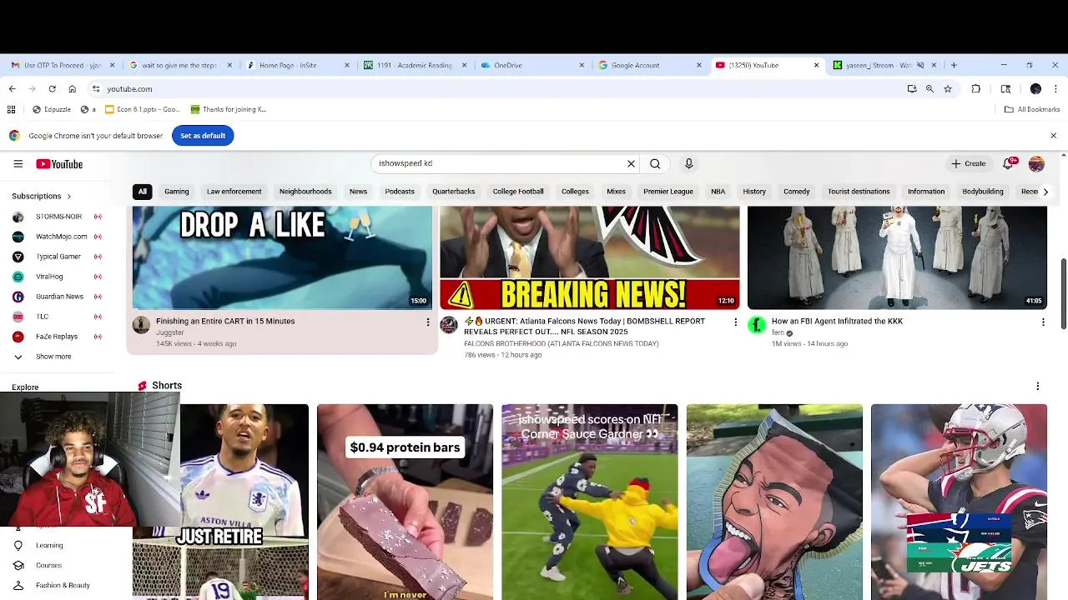This screenshot has height=600, width=1068.
Task: Click the page vertical scrollbar thumb
Action: (x=1064, y=294)
